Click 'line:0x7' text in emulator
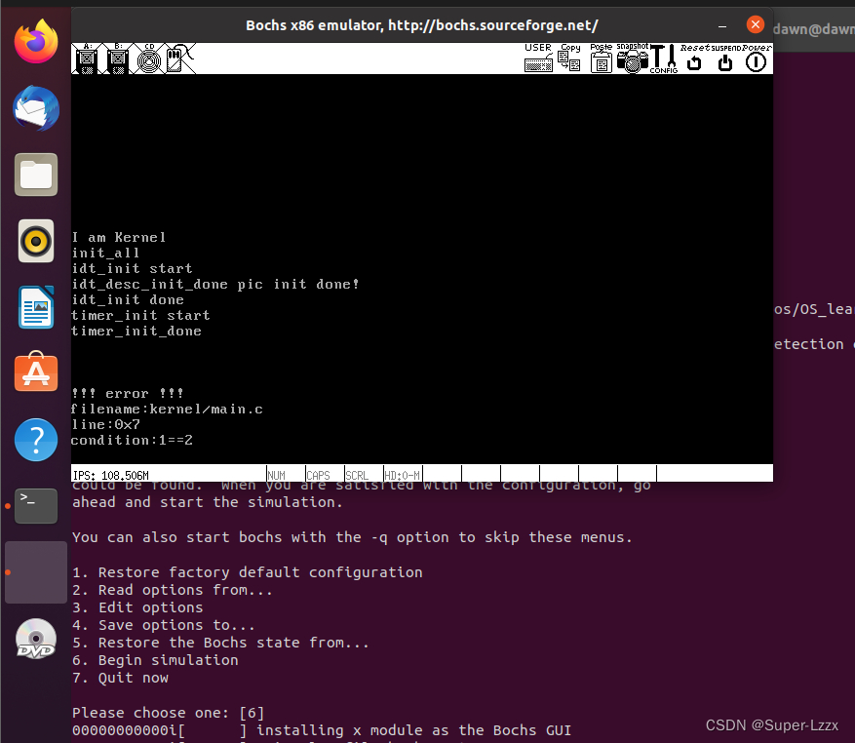This screenshot has height=743, width=855. [x=106, y=424]
